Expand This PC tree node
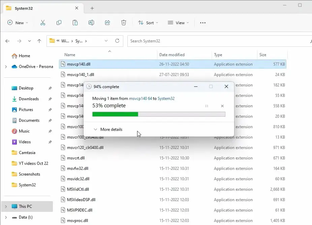This screenshot has width=312, height=225. (x=6, y=207)
